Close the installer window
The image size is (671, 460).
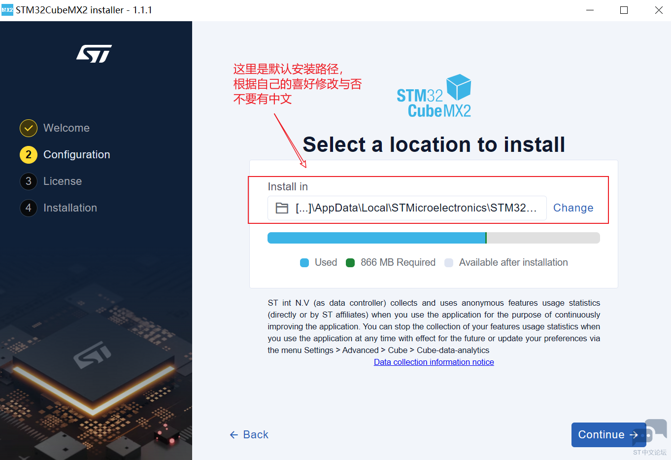pos(659,10)
